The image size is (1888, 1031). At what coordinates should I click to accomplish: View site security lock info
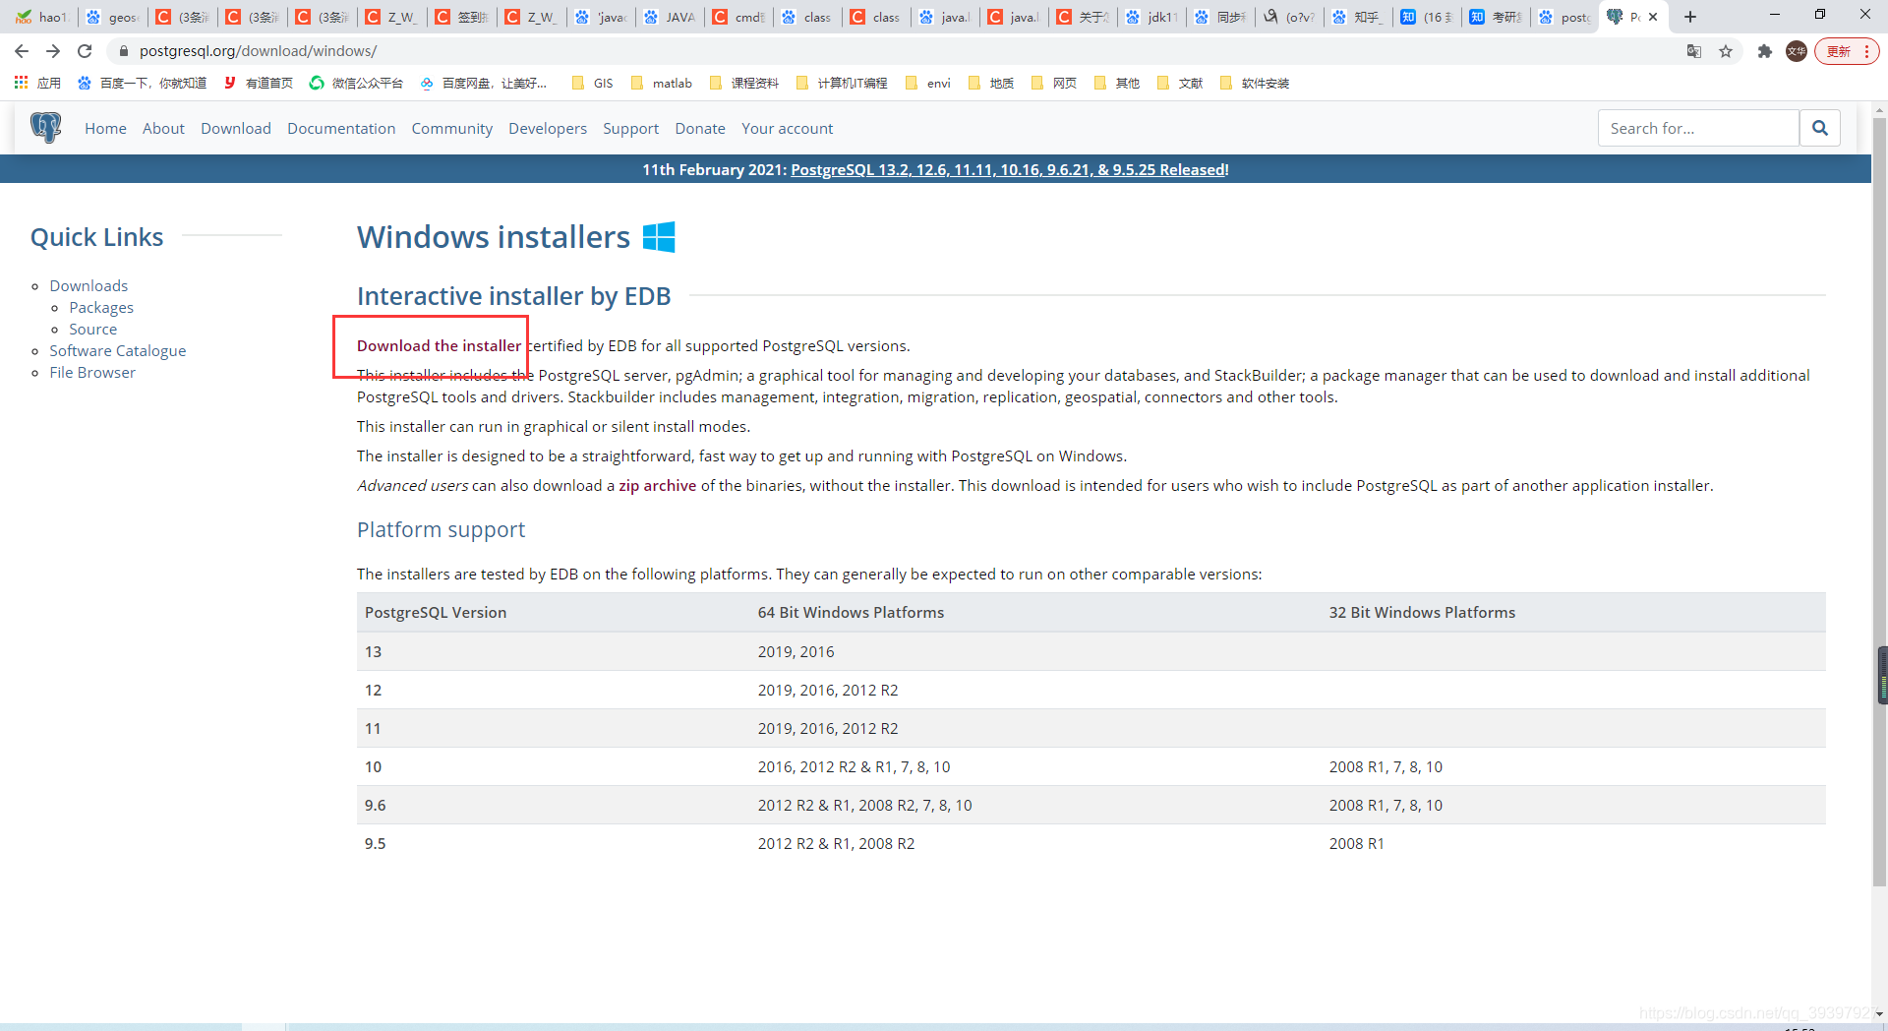124,51
